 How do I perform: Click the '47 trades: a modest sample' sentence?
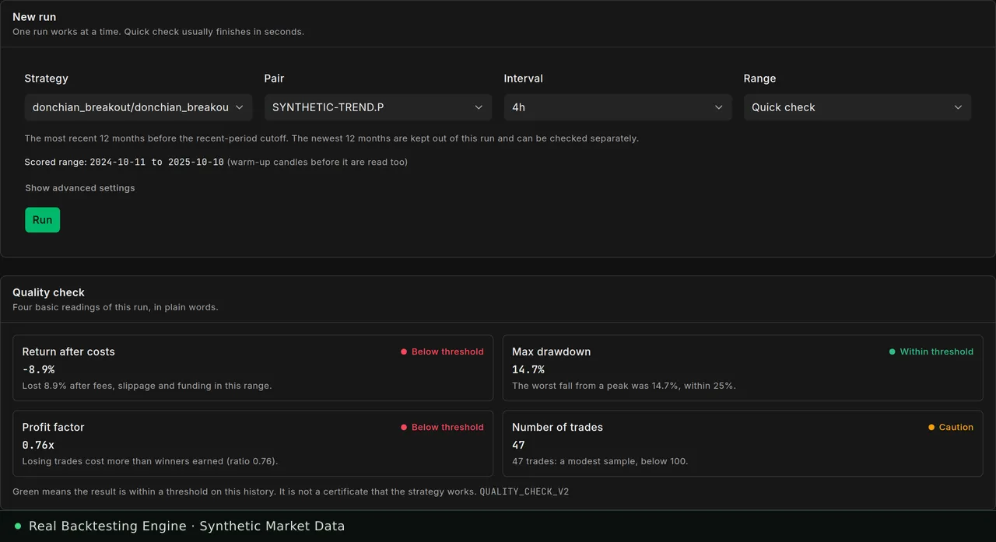point(600,461)
